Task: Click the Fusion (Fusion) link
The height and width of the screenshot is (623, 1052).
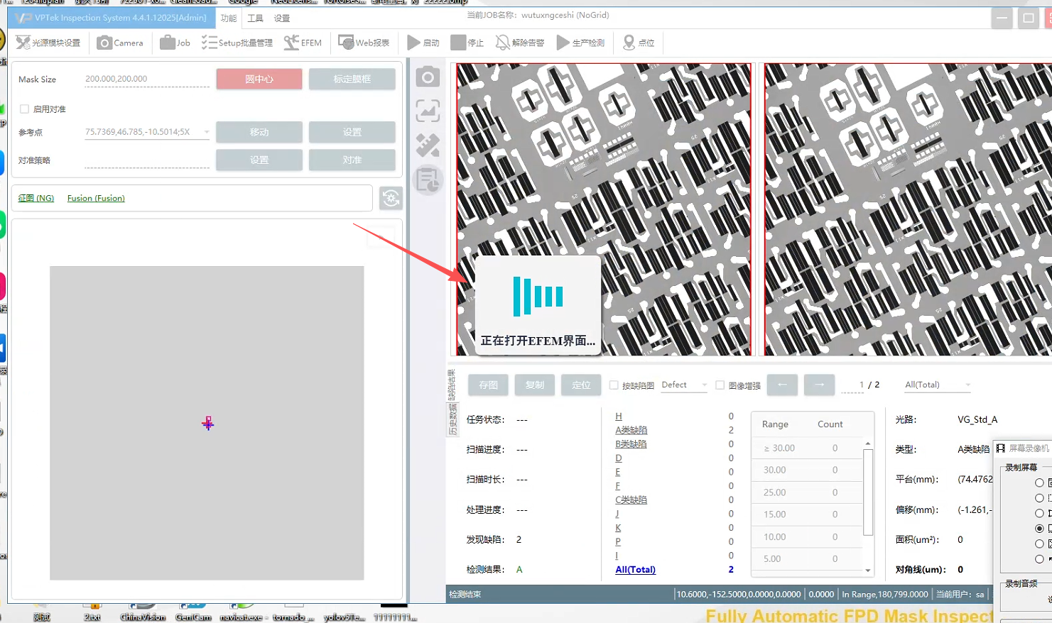Action: click(x=96, y=198)
